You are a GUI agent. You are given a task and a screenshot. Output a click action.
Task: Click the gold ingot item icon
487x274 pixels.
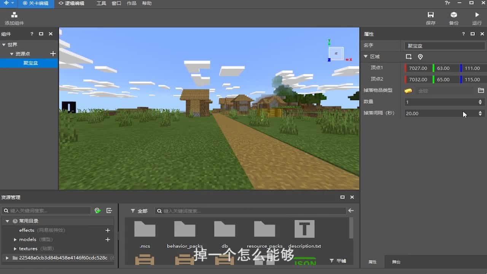[408, 91]
